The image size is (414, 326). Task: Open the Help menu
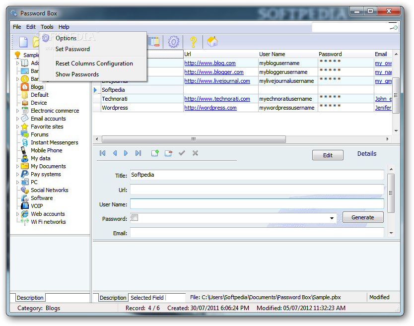tap(64, 27)
